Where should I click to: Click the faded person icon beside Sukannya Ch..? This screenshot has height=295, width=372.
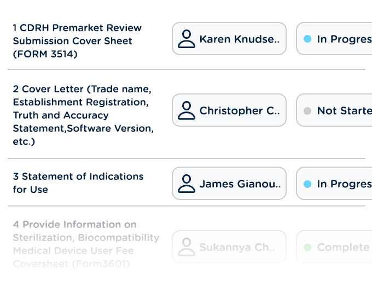tap(187, 247)
